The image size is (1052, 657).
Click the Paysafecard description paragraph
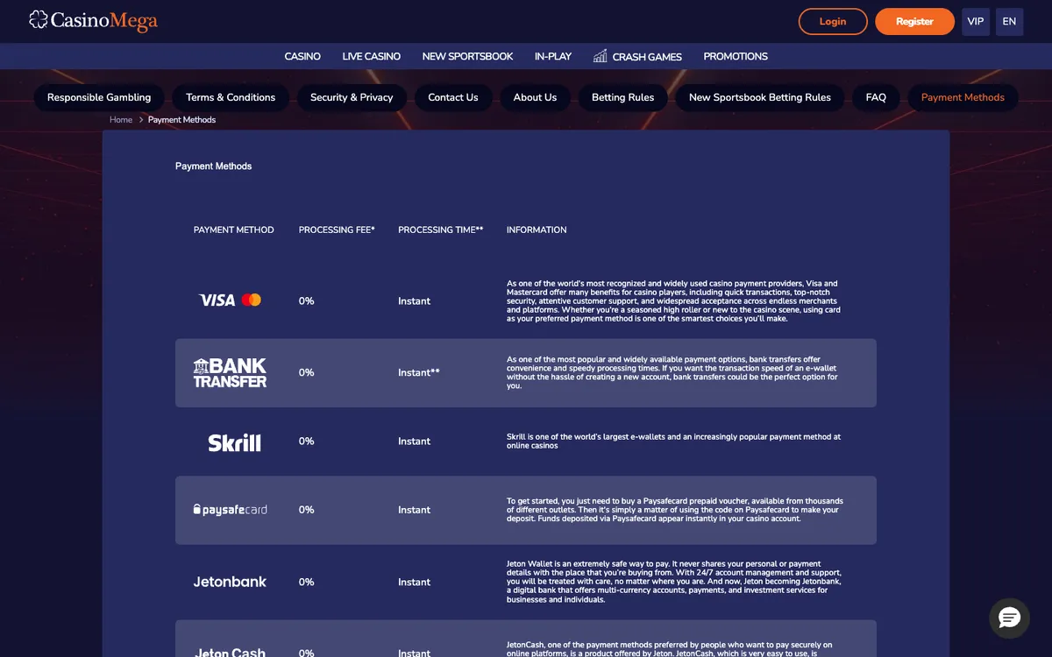pos(675,510)
